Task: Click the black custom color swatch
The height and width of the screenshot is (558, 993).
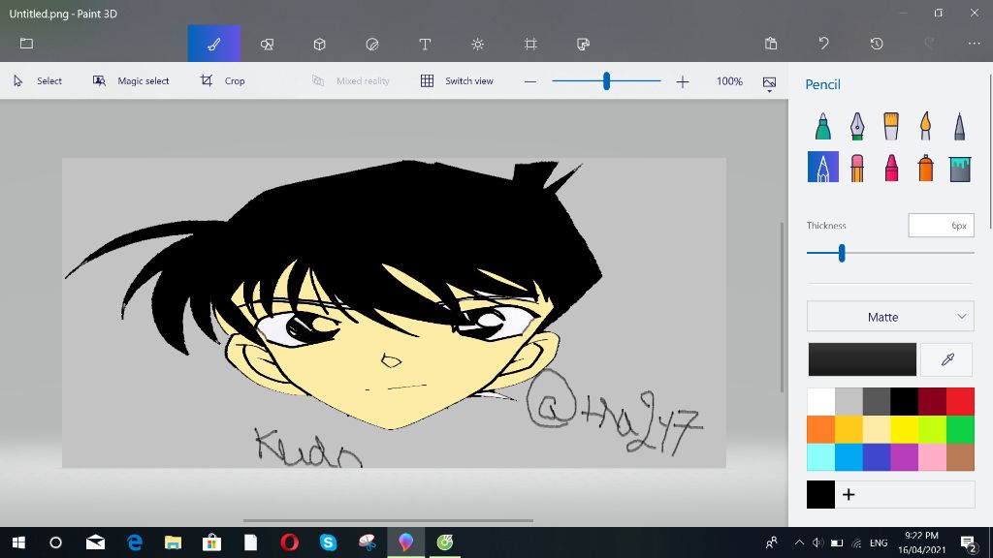Action: click(x=820, y=495)
